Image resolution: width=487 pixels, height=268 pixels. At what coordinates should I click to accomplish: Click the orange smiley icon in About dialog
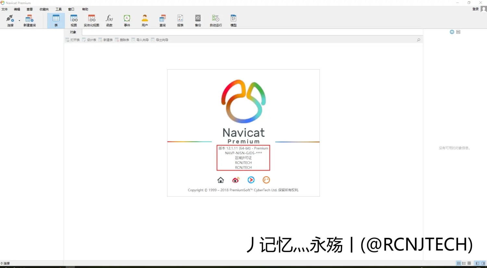[x=266, y=180]
